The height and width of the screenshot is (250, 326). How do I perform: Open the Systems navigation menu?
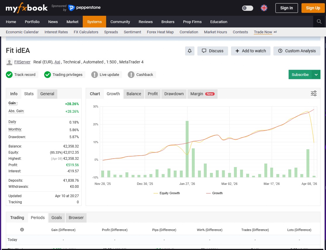point(94,22)
